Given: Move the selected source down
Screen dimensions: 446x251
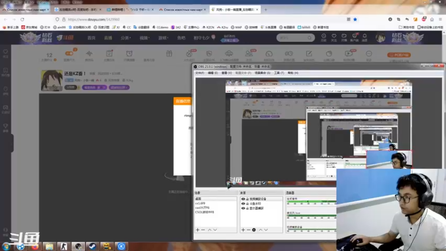Looking at the screenshot, I should click(x=266, y=230).
